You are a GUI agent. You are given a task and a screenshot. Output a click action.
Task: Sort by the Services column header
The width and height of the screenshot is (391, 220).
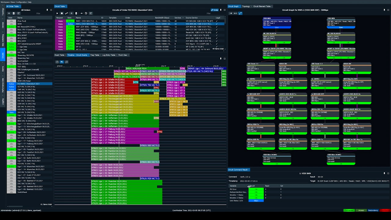click(x=178, y=18)
